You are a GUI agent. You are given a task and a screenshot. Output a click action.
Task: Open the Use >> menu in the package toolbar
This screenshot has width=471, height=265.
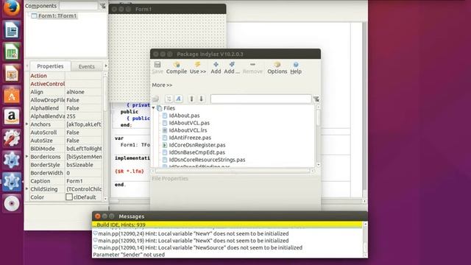198,68
